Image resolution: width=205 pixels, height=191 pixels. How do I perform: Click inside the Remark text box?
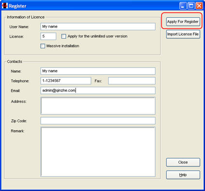coord(98,152)
